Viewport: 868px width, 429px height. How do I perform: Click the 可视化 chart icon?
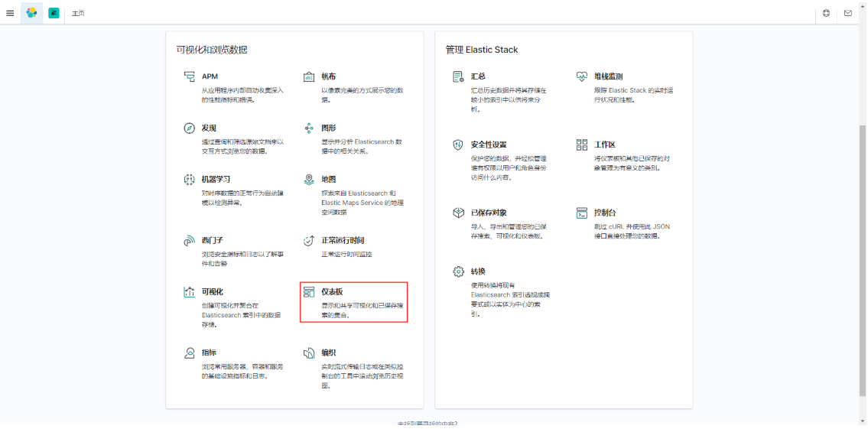190,291
